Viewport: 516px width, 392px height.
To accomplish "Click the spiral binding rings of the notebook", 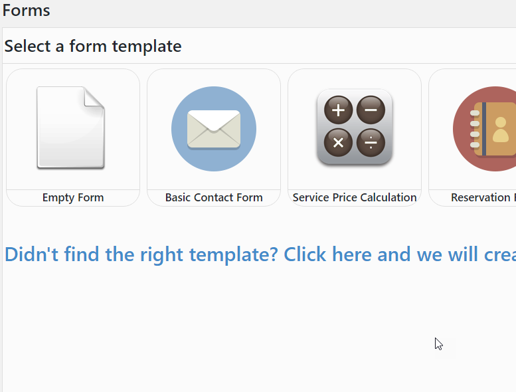I will 475,129.
